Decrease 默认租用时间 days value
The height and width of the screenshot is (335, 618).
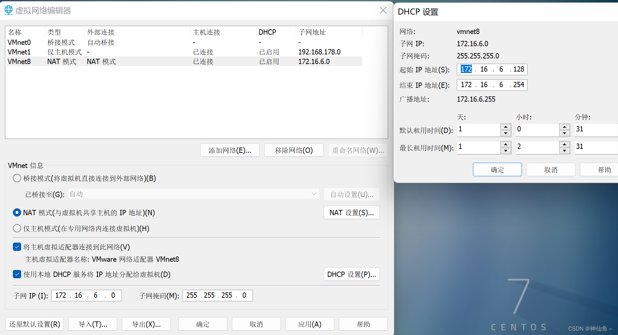pos(506,133)
